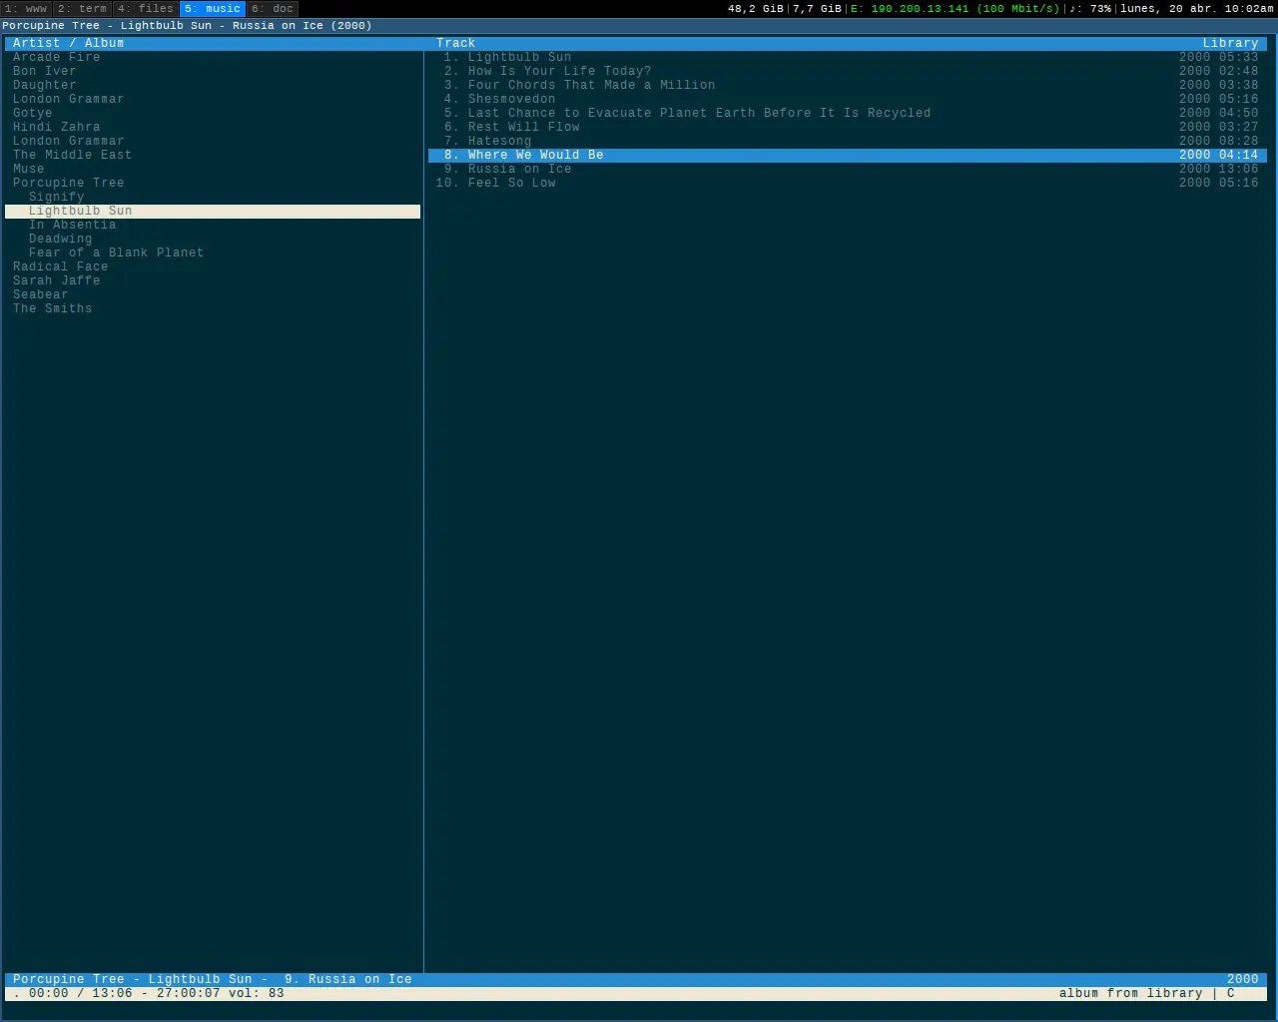Switch to workspace 1: www
The width and height of the screenshot is (1278, 1022).
click(26, 9)
